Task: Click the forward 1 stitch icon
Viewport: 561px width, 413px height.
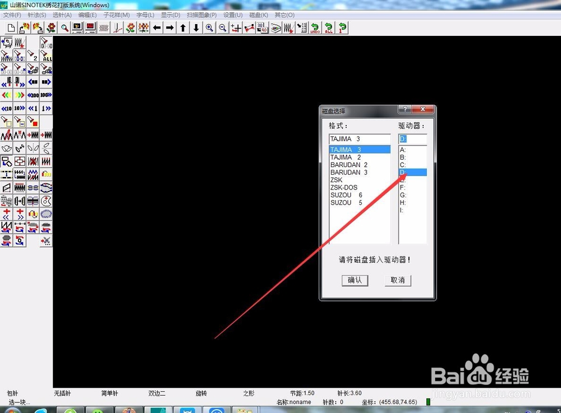Action: [46, 109]
